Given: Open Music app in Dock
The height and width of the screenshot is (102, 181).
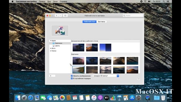Looking at the screenshot, I should (94, 98).
